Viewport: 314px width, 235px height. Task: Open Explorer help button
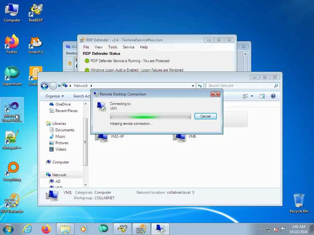273,96
